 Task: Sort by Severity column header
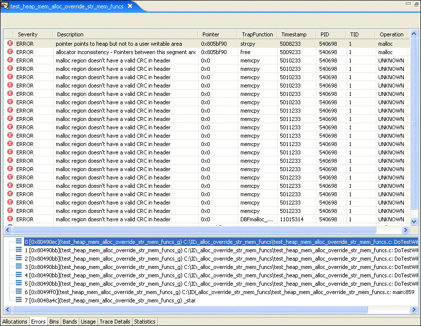(x=28, y=34)
